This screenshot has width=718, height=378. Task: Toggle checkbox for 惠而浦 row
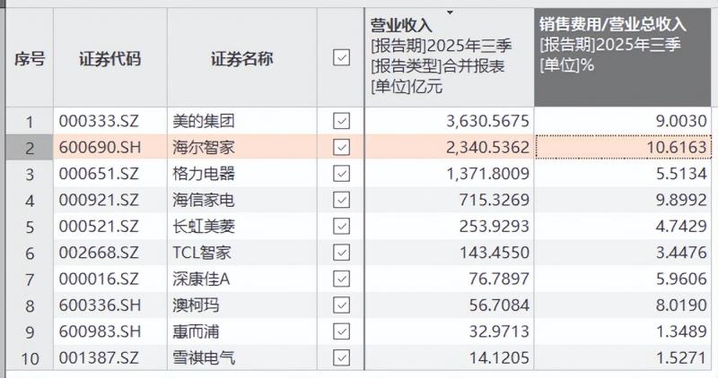(x=341, y=332)
